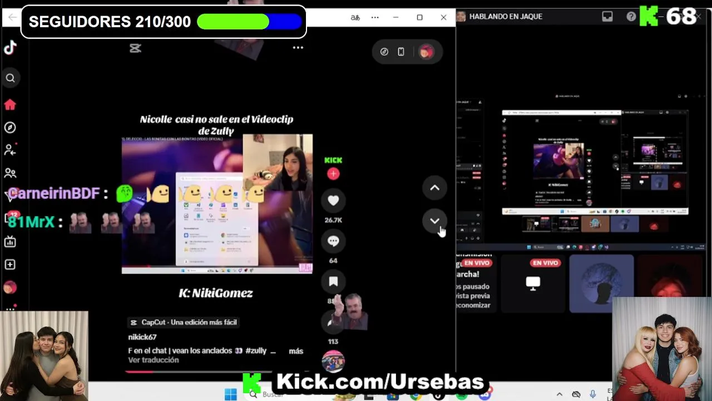Image resolution: width=712 pixels, height=401 pixels.
Task: Seek on the video progress bar
Action: (x=217, y=371)
